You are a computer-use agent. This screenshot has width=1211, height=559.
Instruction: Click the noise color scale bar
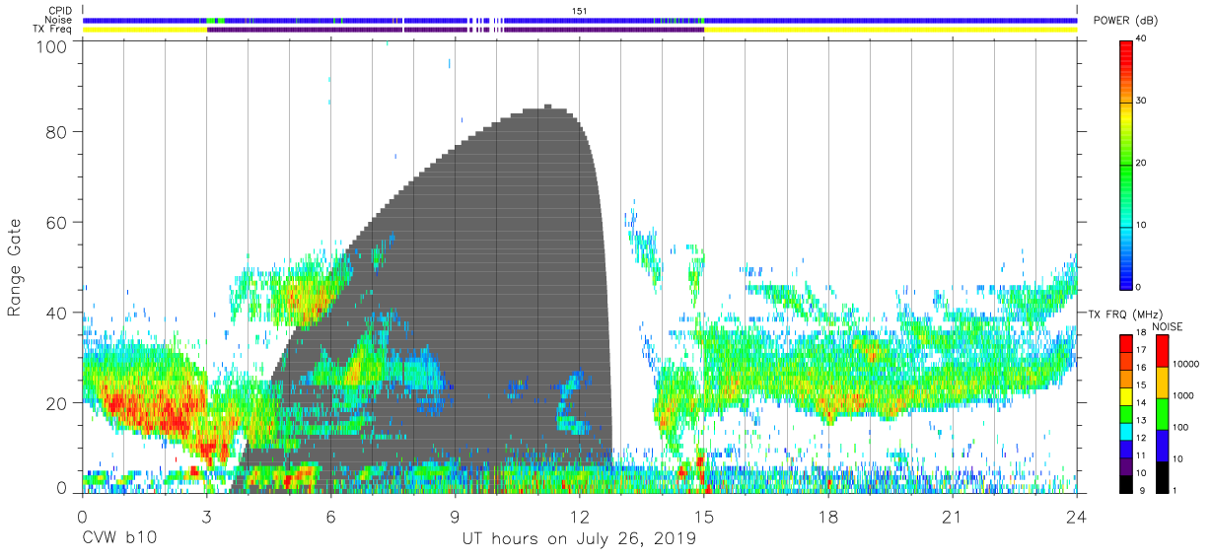[1161, 414]
